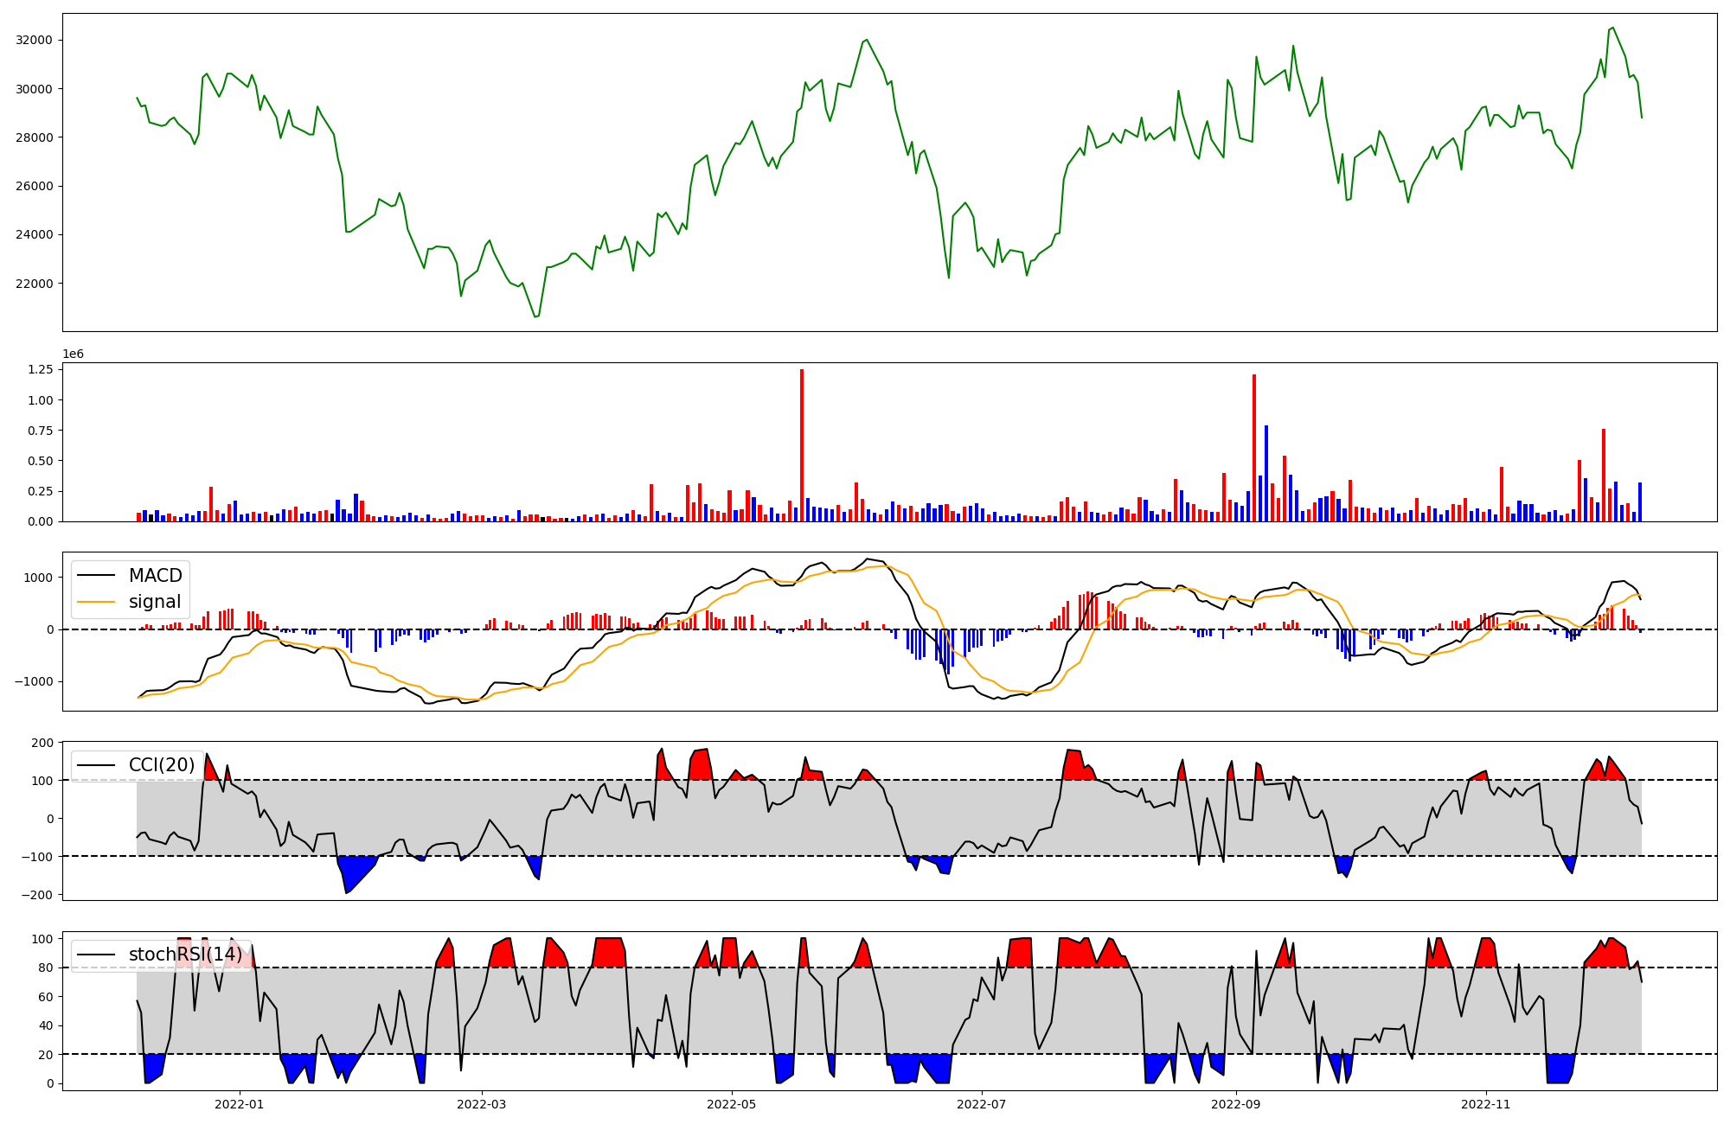This screenshot has width=1730, height=1124.
Task: Click the 2022-07 x-axis date label
Action: [982, 1104]
